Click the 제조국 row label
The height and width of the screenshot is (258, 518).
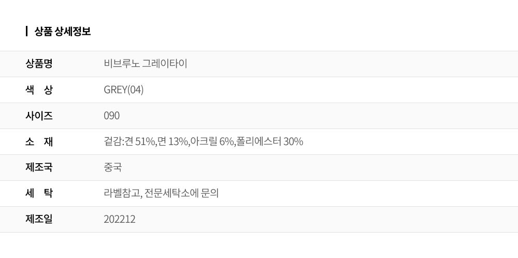click(39, 167)
